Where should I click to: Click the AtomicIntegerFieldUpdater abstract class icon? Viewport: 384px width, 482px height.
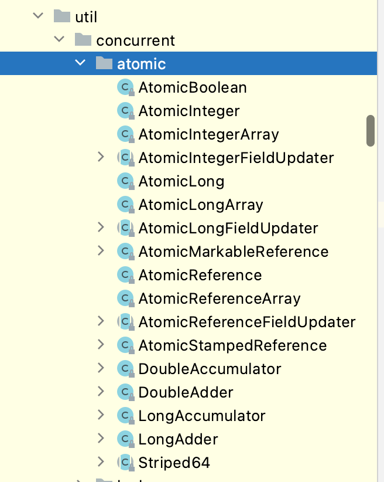click(125, 158)
